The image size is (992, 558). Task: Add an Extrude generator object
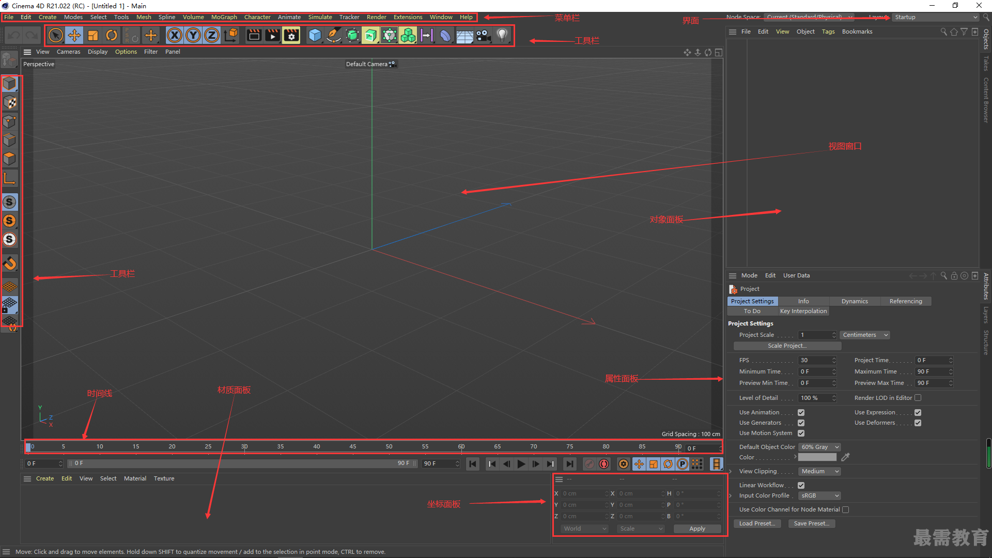point(371,35)
